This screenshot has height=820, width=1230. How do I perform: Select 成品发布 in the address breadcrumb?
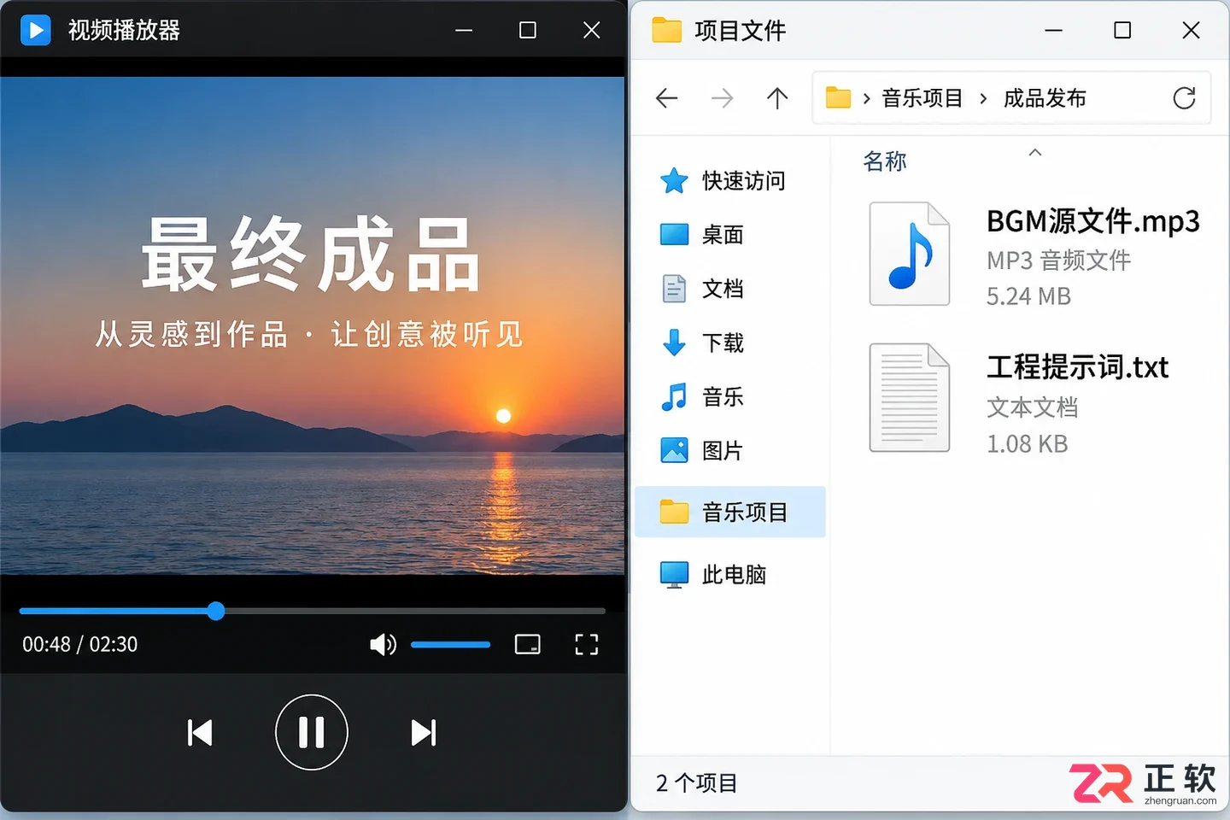click(x=1045, y=98)
